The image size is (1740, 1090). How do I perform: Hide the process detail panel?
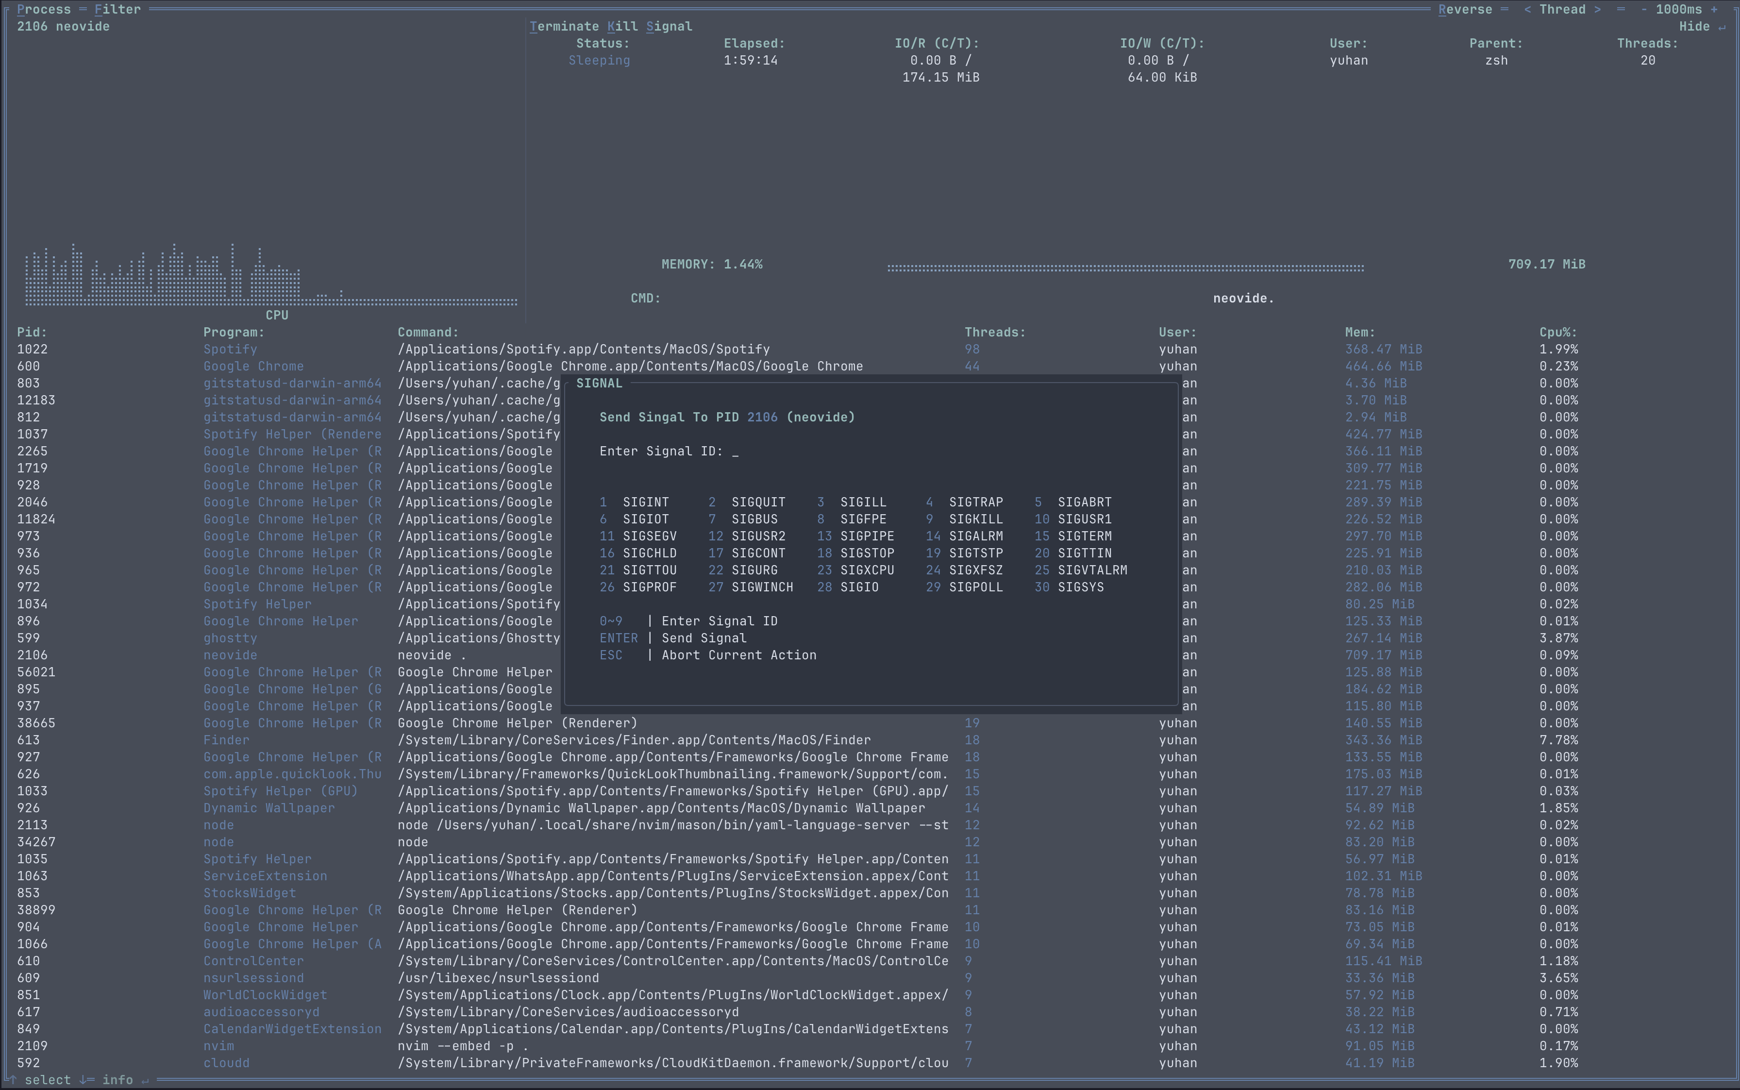point(1694,27)
